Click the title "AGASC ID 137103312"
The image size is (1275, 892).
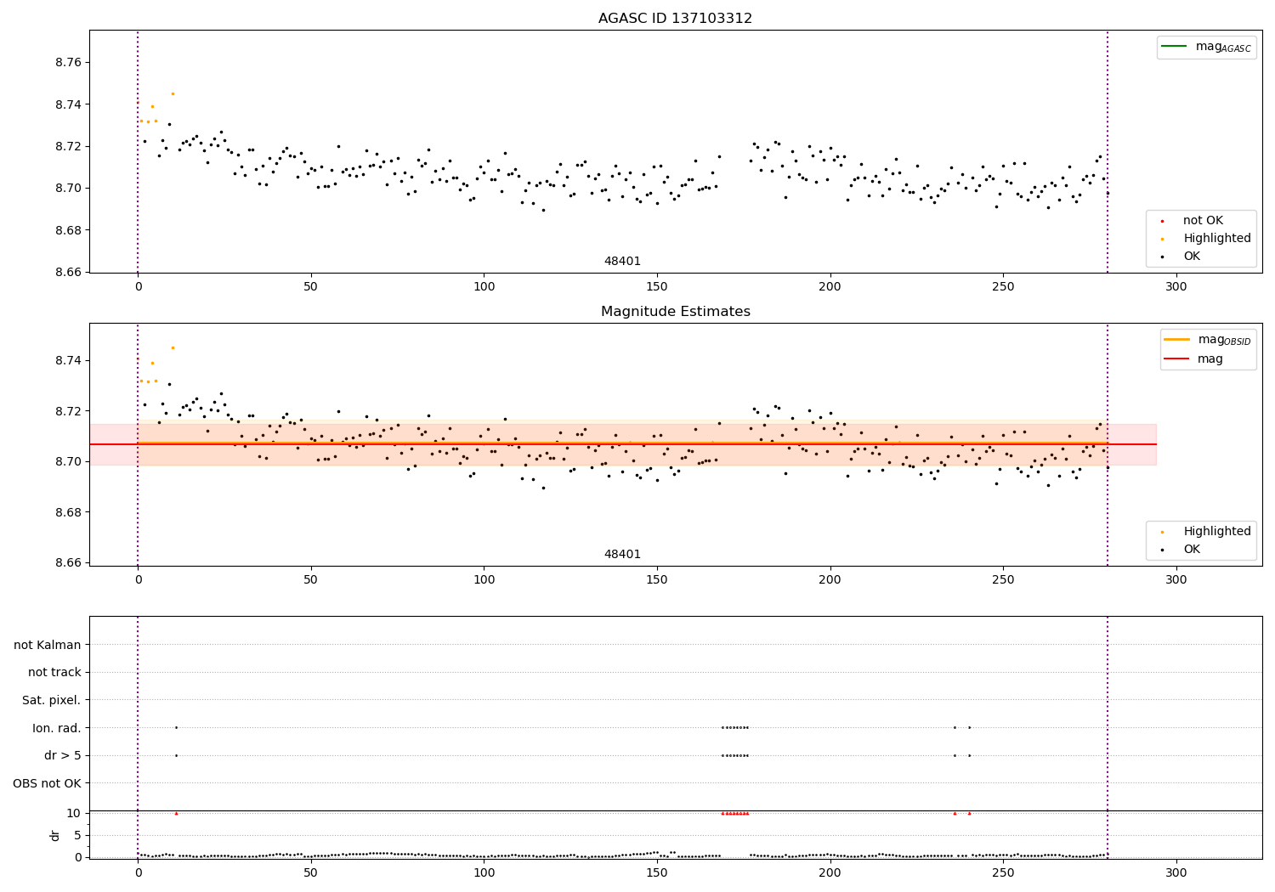click(675, 19)
